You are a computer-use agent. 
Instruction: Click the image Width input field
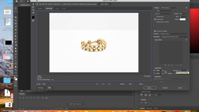[158, 71]
